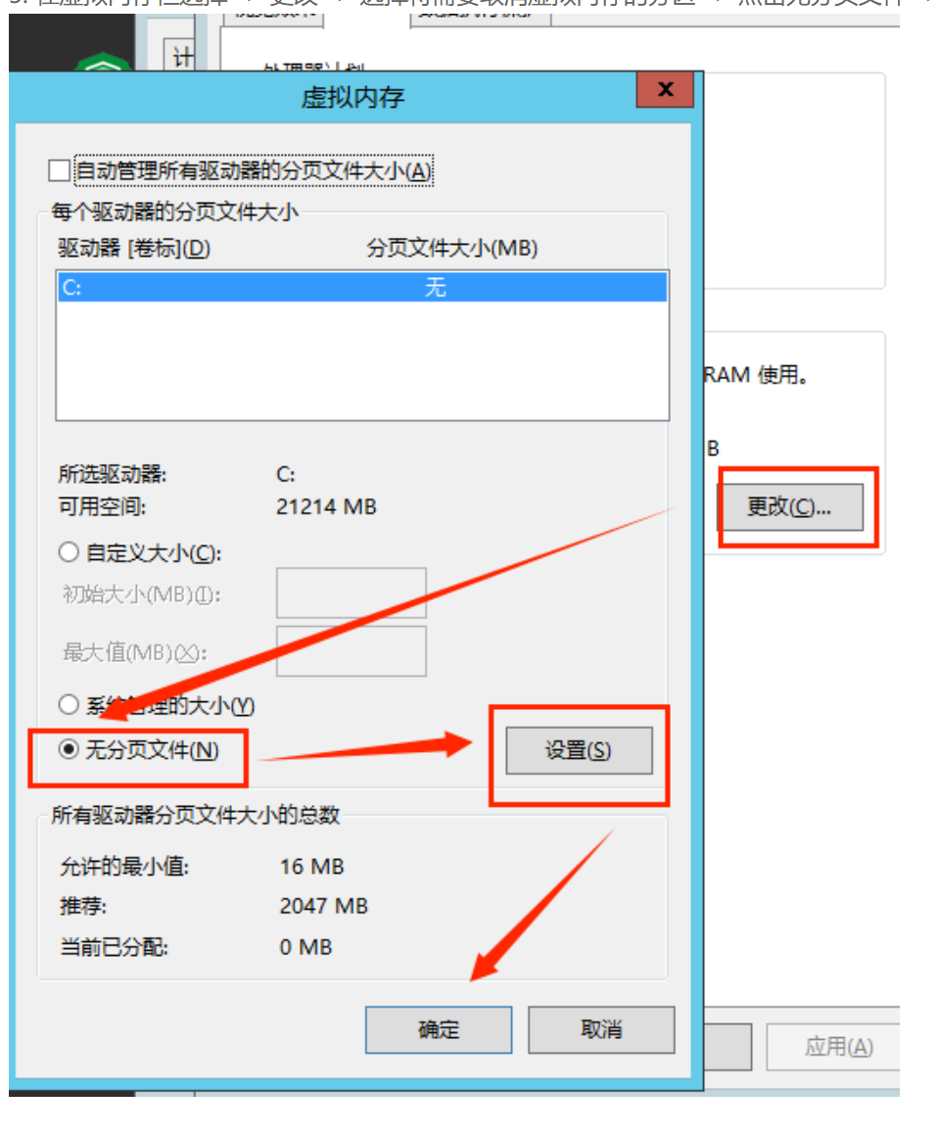The width and height of the screenshot is (939, 1136).
Task: Choose the 无分页文件 radio button
Action: point(69,749)
